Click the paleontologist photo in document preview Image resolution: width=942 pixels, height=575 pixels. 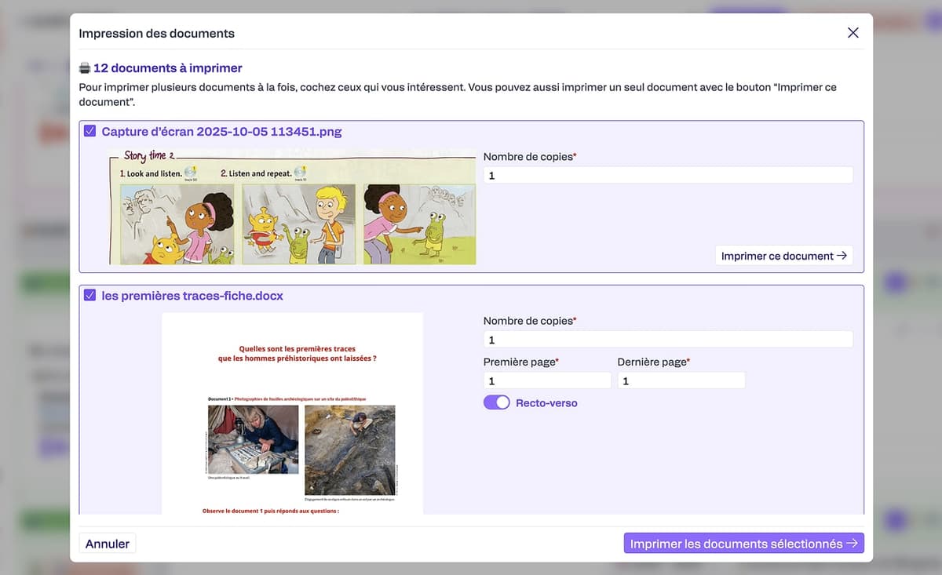(x=253, y=439)
